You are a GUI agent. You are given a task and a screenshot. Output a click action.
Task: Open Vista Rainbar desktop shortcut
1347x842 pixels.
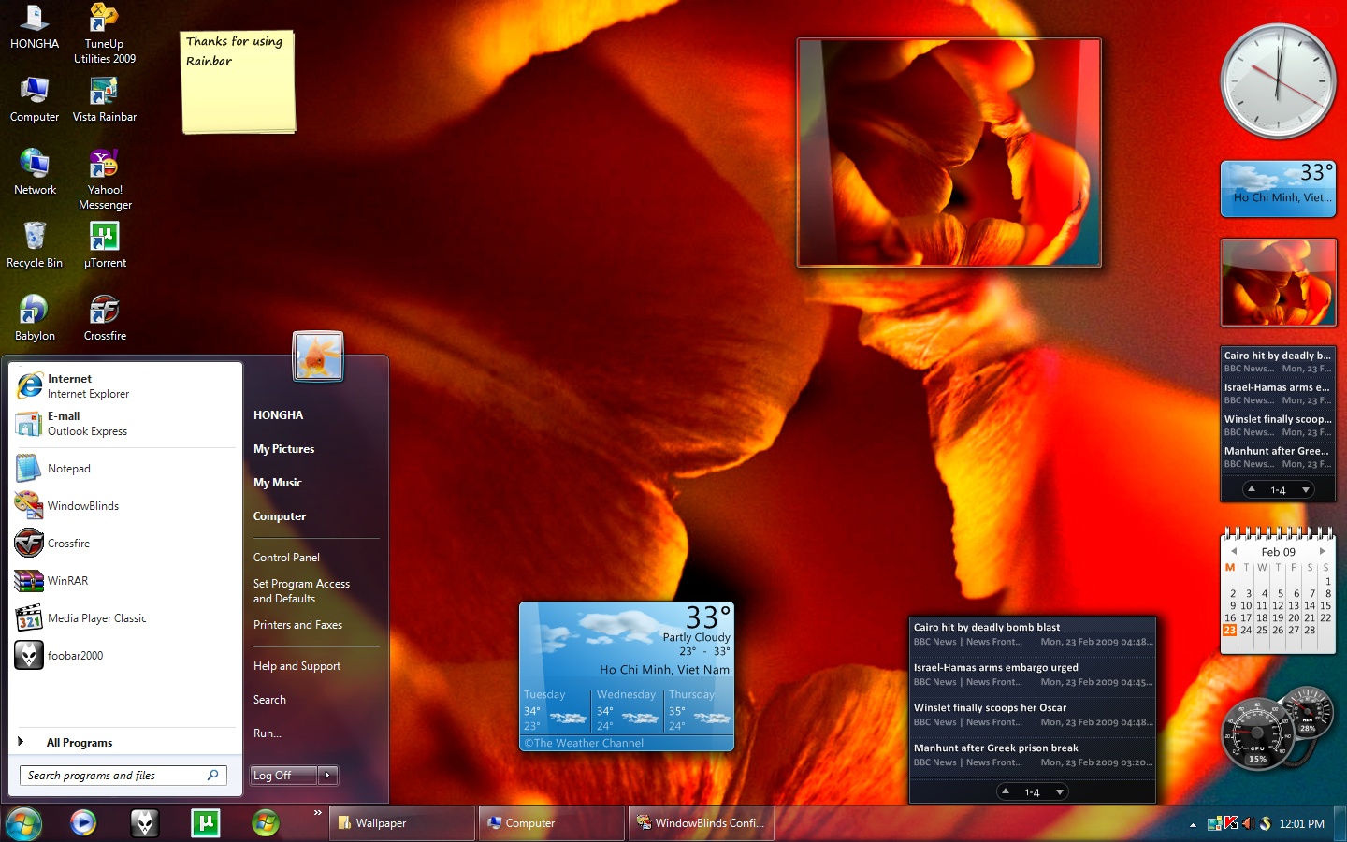click(105, 100)
